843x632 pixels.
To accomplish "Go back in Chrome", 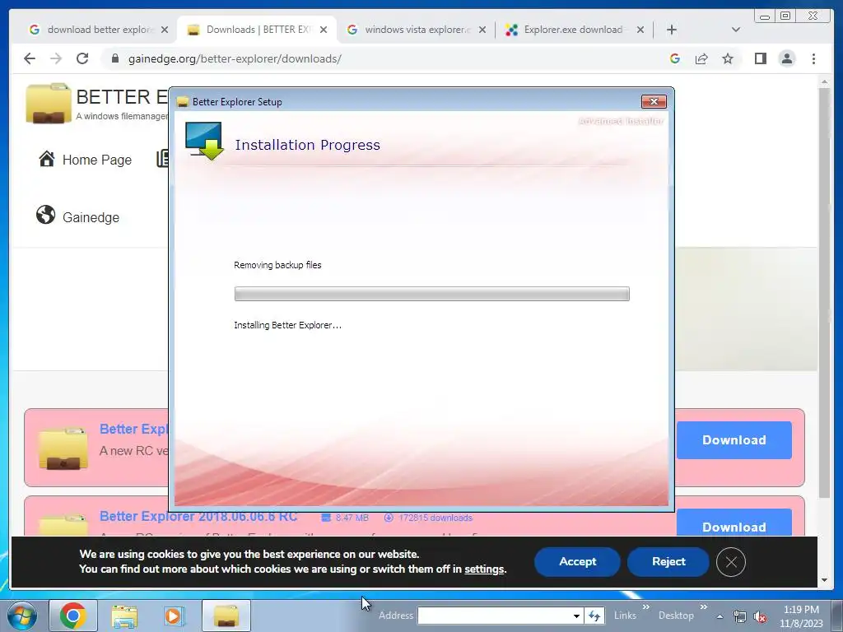I will point(30,58).
